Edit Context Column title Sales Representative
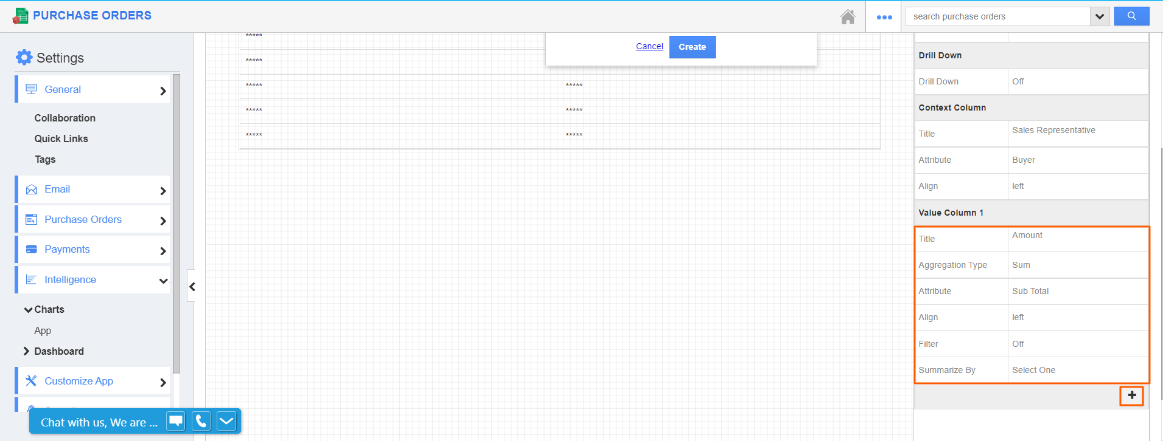Viewport: 1163px width, 441px height. 1078,134
